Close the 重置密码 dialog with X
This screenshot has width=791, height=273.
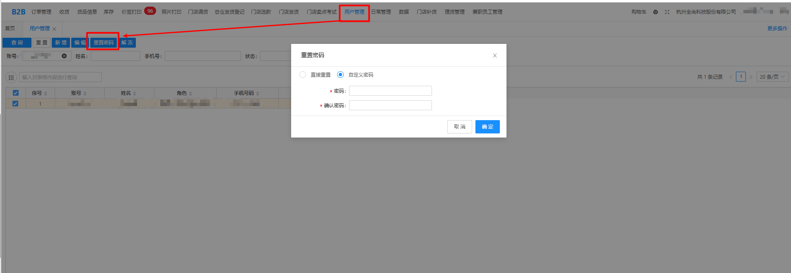pyautogui.click(x=494, y=56)
